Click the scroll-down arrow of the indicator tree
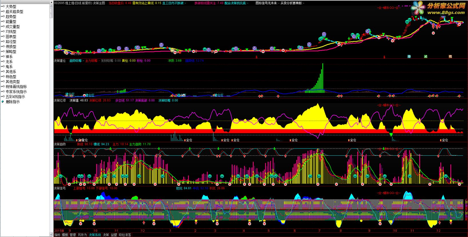 [x=51, y=235]
